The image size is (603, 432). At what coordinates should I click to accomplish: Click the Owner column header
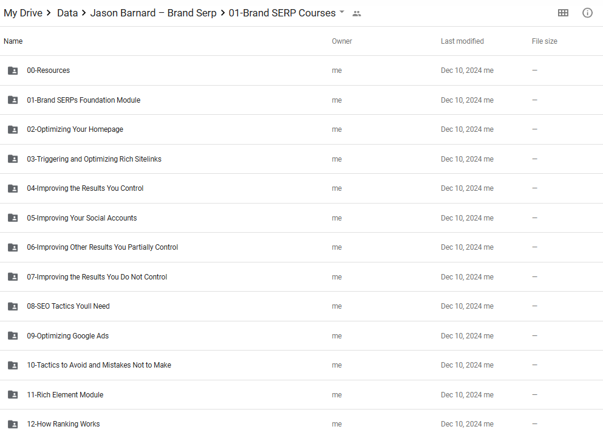[342, 41]
